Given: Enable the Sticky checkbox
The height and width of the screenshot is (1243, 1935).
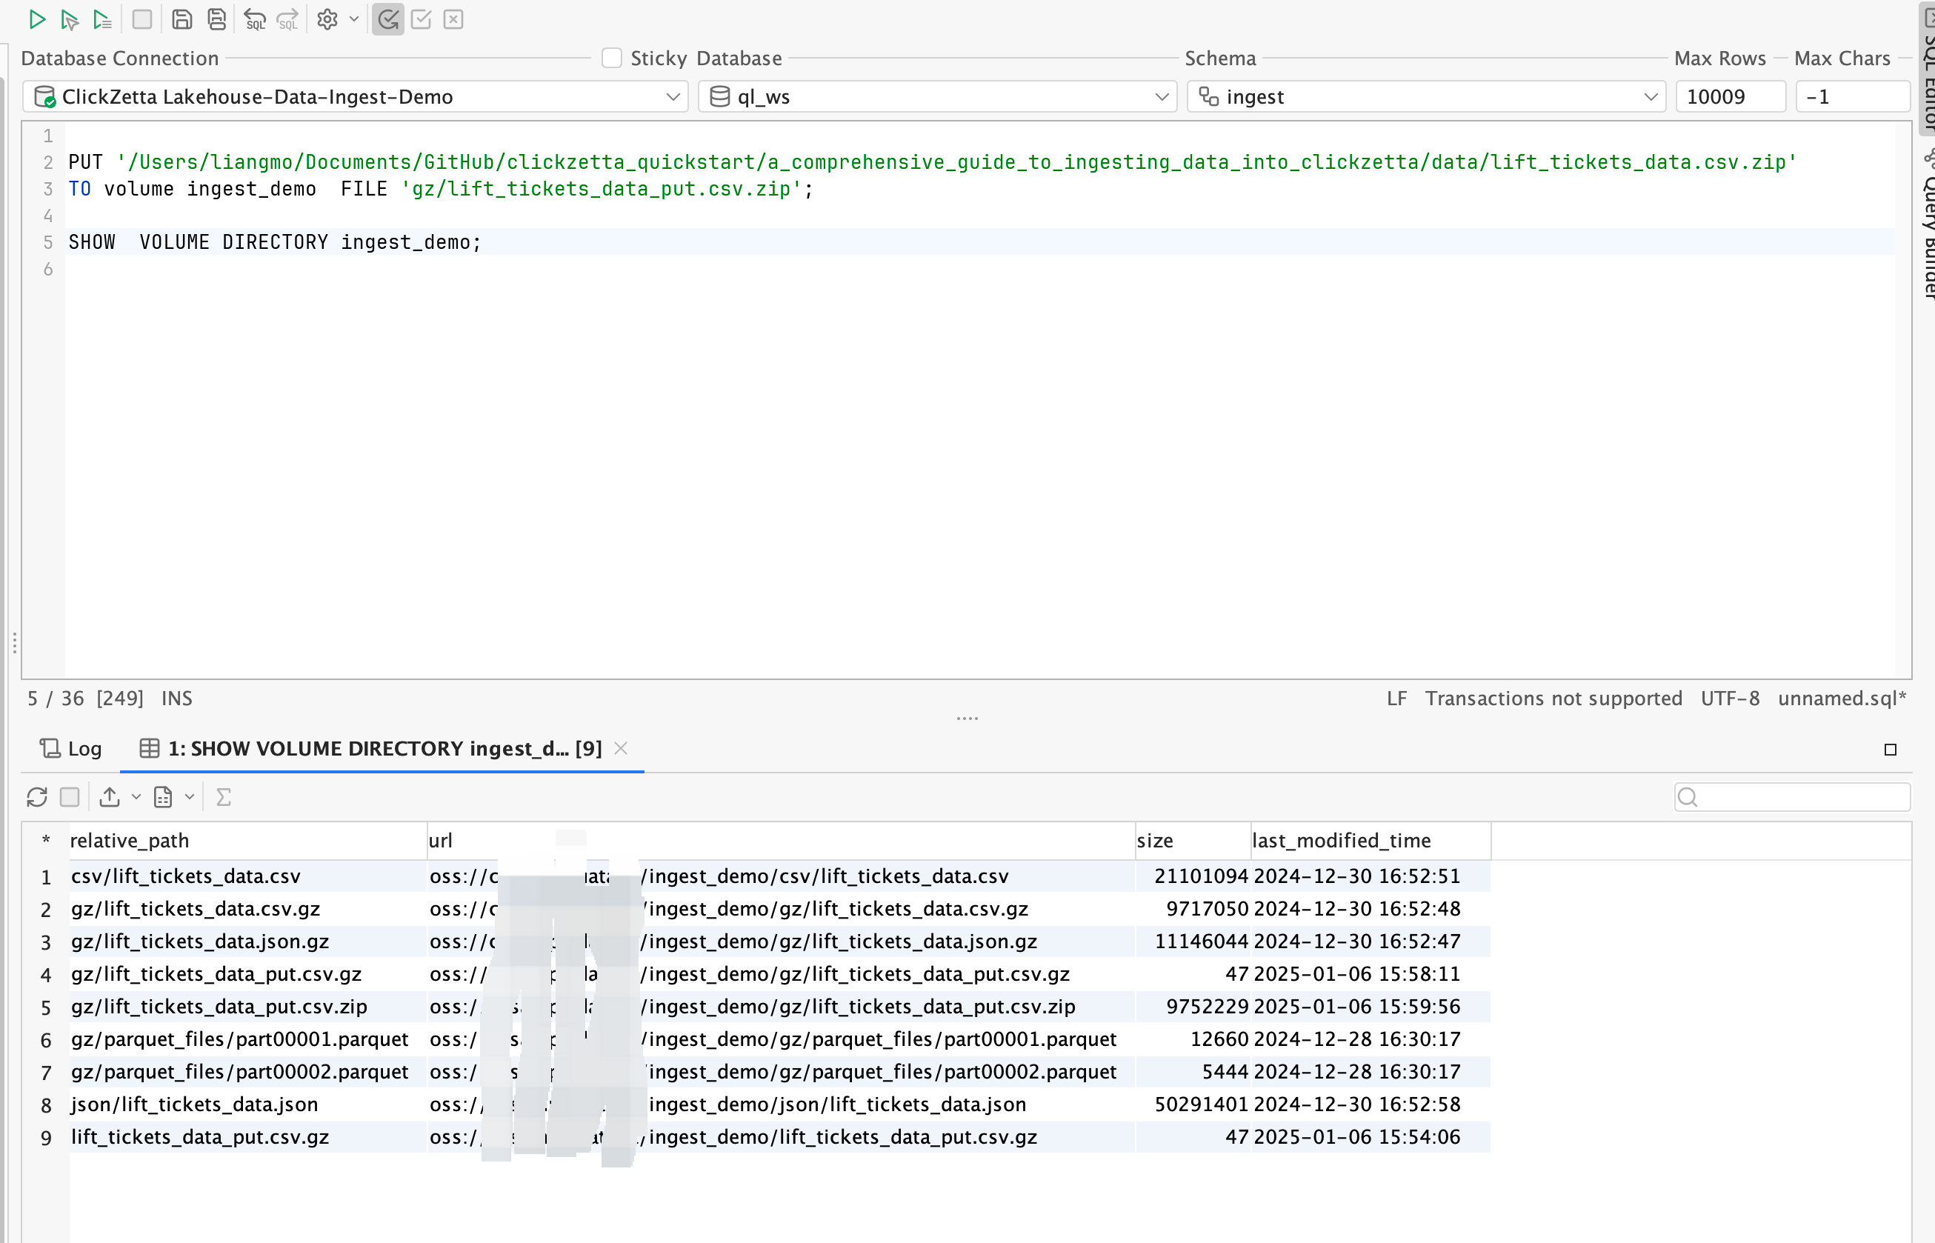Looking at the screenshot, I should pyautogui.click(x=612, y=58).
